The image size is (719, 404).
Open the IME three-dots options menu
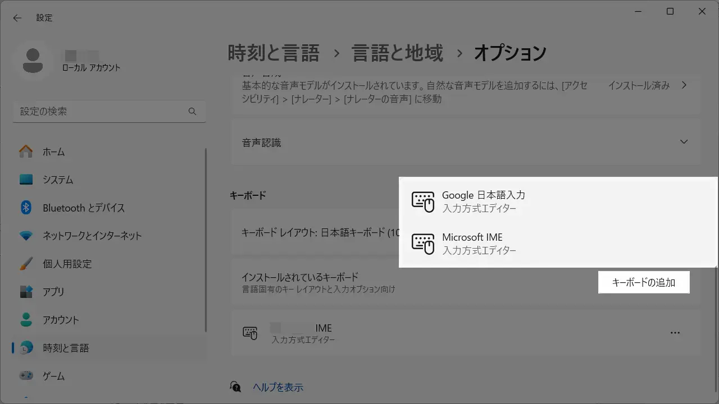click(x=675, y=333)
